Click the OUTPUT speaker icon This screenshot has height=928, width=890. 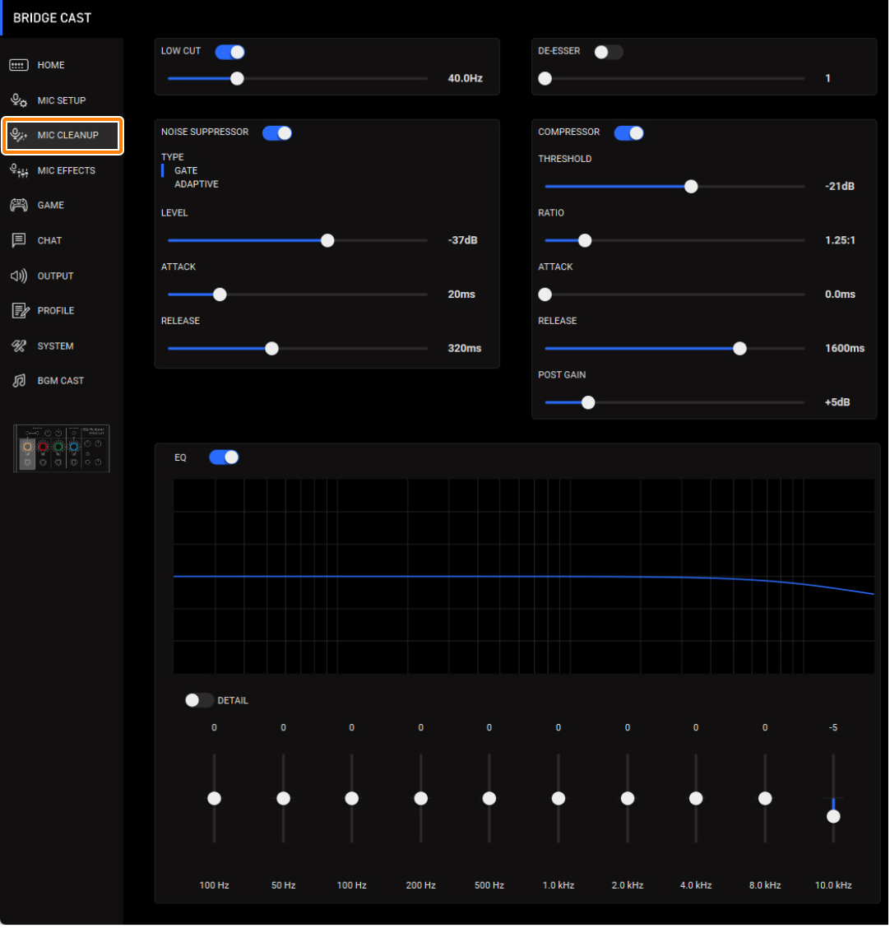[19, 276]
